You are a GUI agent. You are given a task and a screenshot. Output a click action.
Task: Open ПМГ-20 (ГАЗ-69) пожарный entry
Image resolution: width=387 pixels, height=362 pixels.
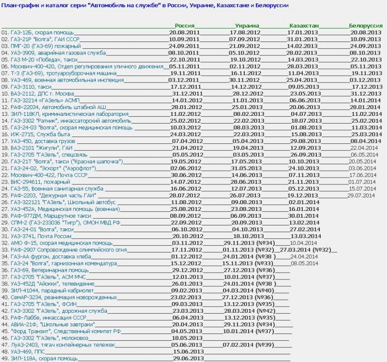(x=45, y=46)
